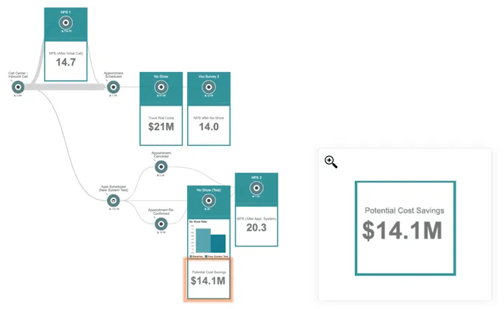This screenshot has height=309, width=504.
Task: Select the Appointment Scheduled node icon
Action: [113, 87]
